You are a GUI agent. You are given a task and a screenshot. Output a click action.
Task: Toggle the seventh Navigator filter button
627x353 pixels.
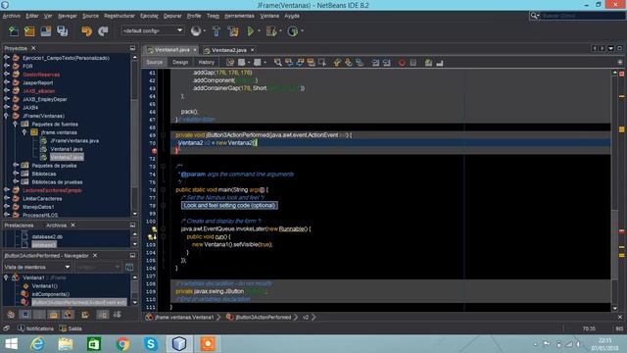click(103, 315)
